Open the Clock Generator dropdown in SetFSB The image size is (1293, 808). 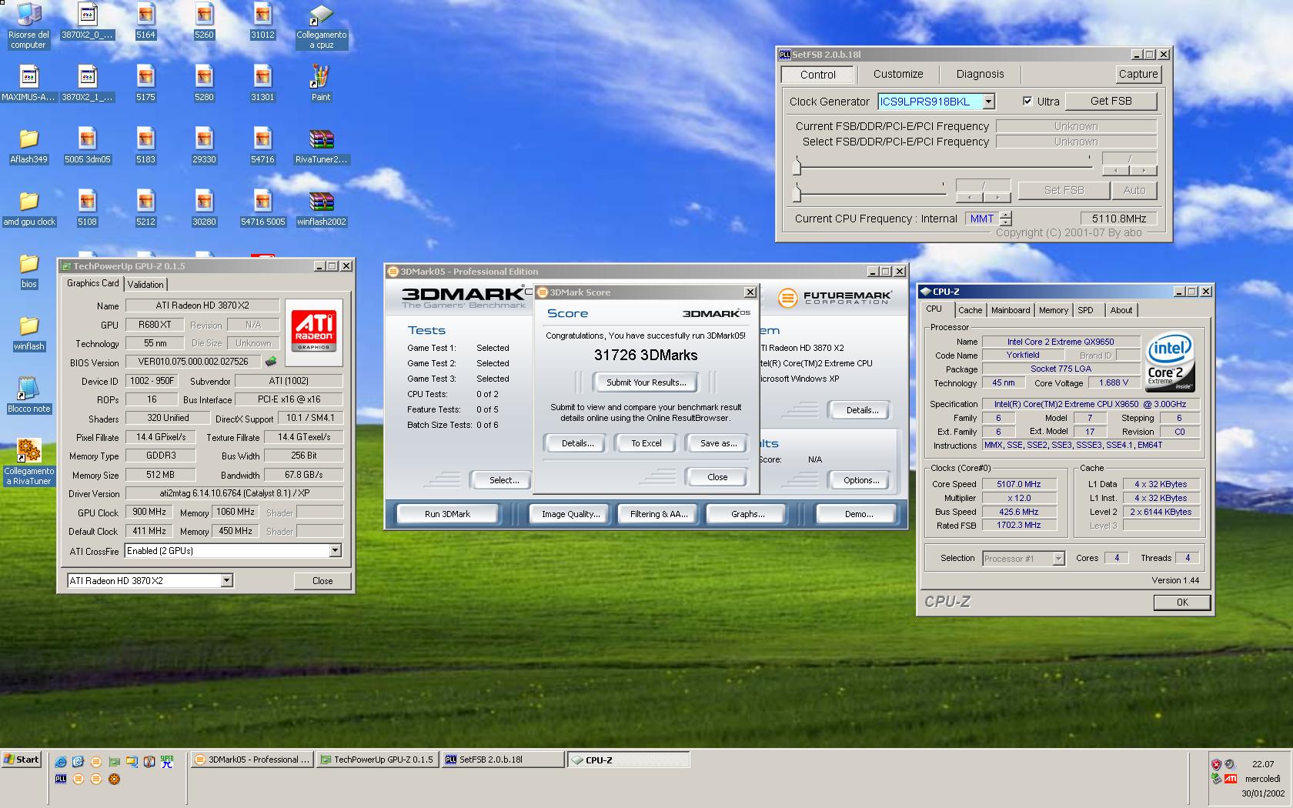tap(989, 102)
